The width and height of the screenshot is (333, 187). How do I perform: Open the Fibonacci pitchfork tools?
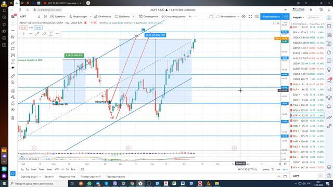click(x=13, y=37)
